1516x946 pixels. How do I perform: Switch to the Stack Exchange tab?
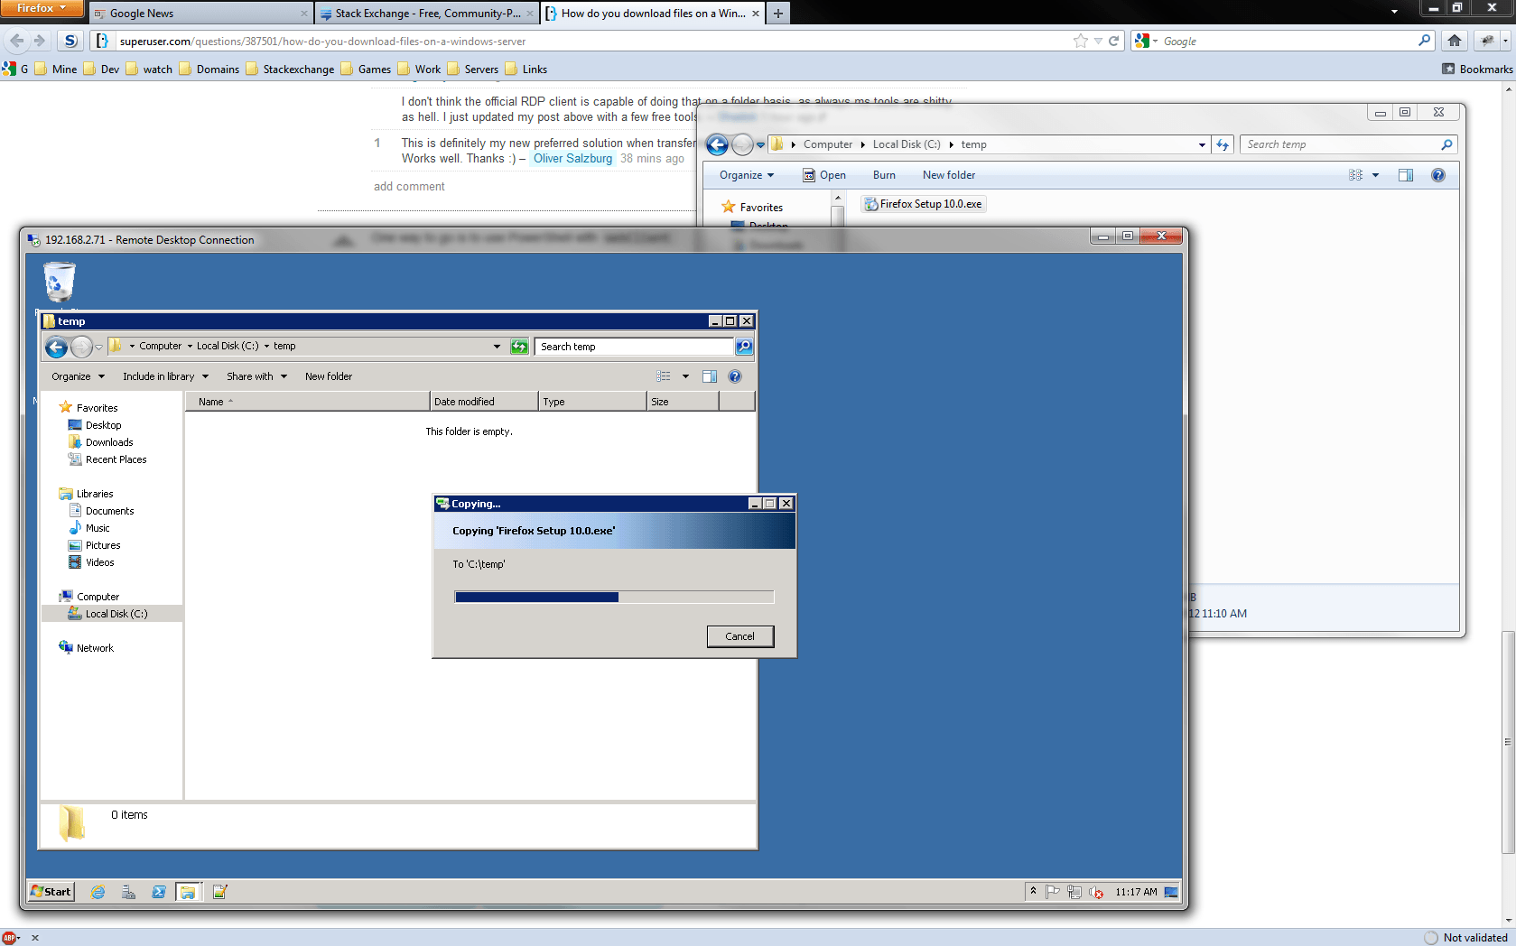(427, 14)
